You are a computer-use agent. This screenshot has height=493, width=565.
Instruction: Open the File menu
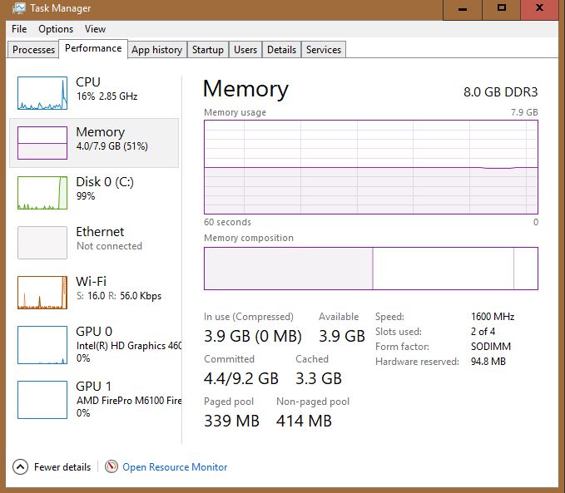coord(19,29)
